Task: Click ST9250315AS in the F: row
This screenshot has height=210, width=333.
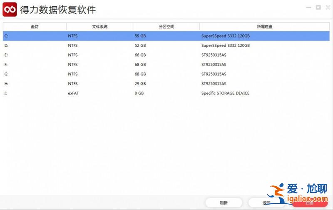Action: (x=214, y=65)
